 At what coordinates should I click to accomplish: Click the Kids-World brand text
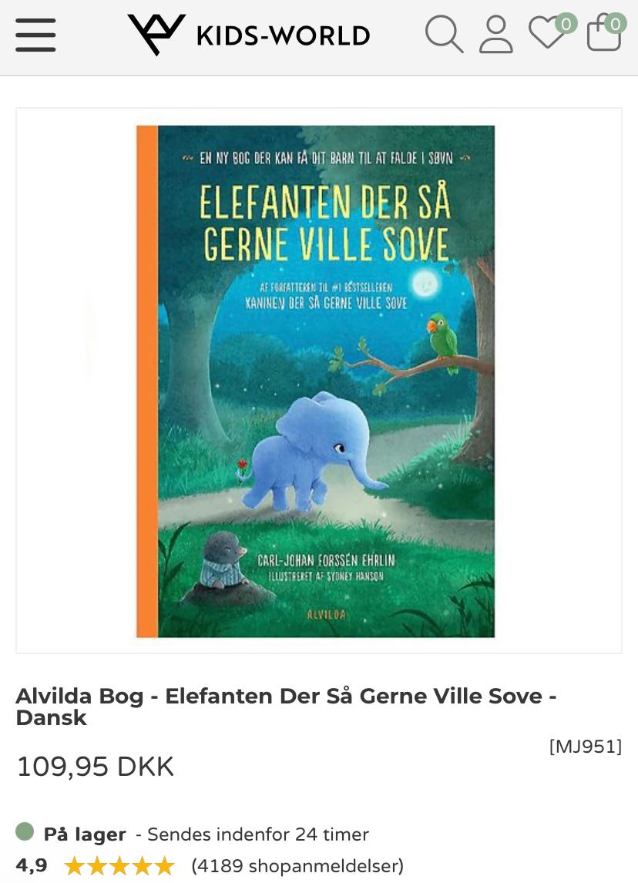(x=284, y=35)
